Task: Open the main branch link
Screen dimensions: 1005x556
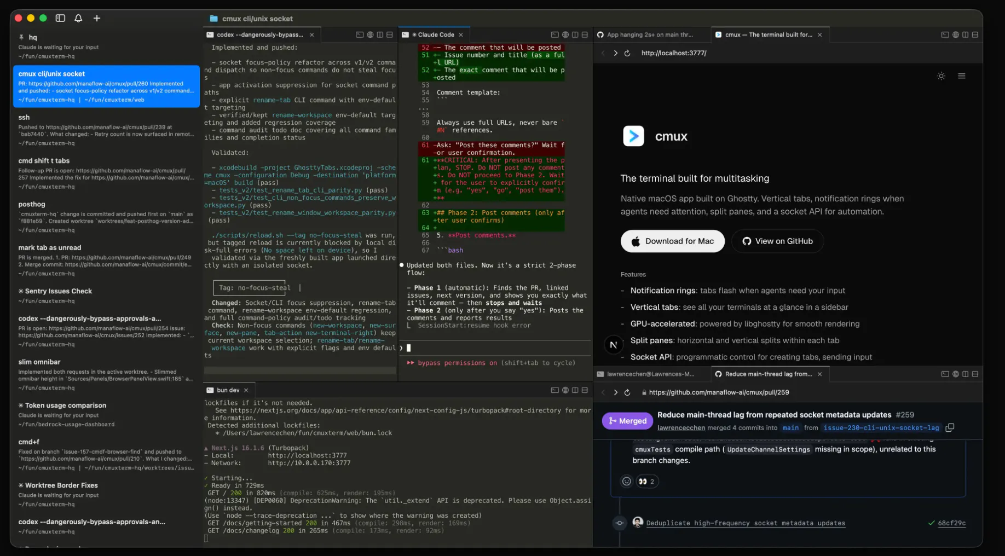Action: click(x=790, y=428)
